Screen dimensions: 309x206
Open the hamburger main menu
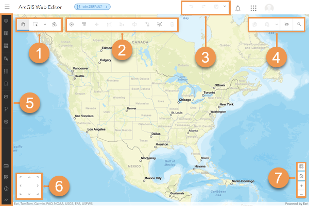point(7,7)
